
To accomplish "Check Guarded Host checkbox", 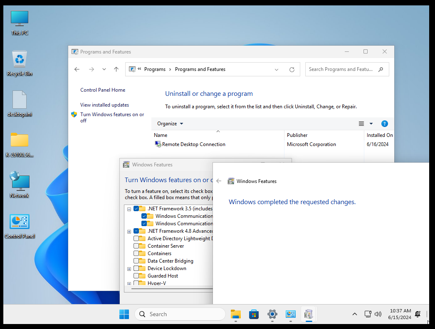I will (x=136, y=275).
